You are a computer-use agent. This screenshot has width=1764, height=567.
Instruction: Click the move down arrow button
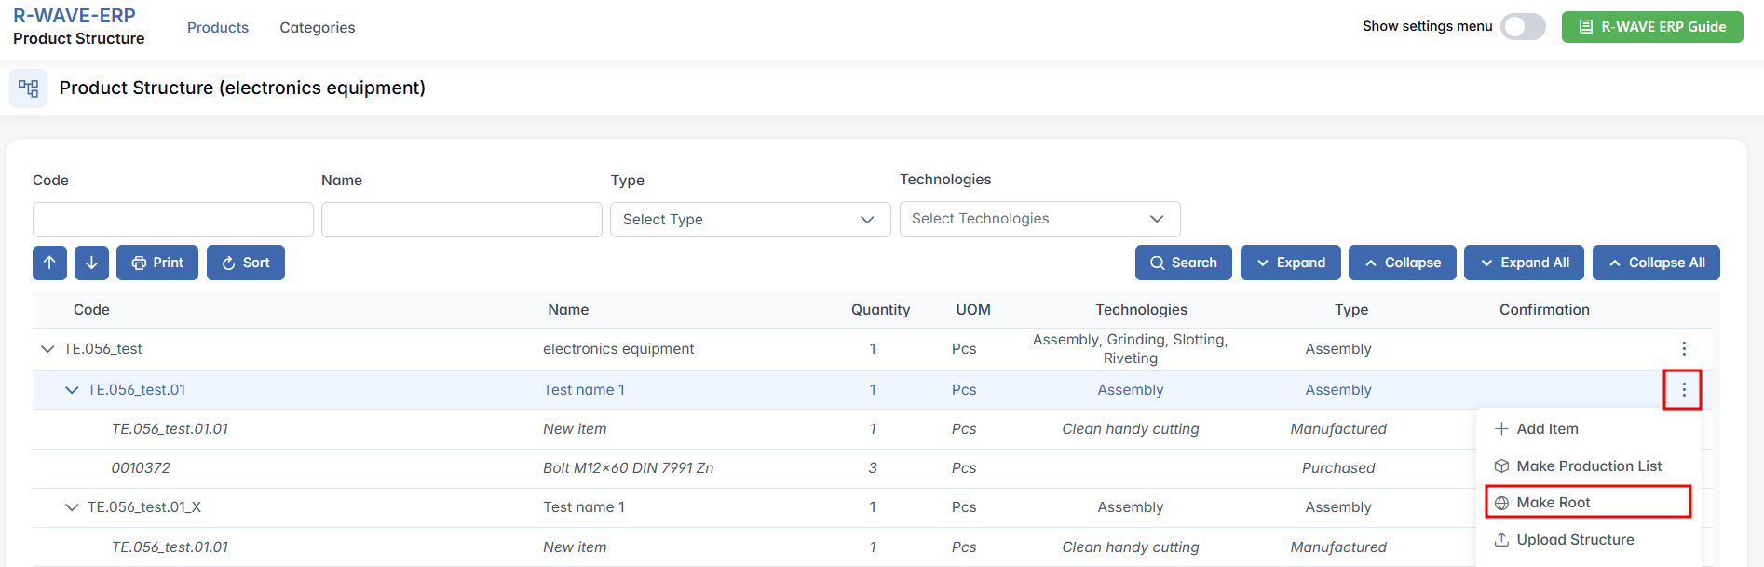[x=91, y=263]
